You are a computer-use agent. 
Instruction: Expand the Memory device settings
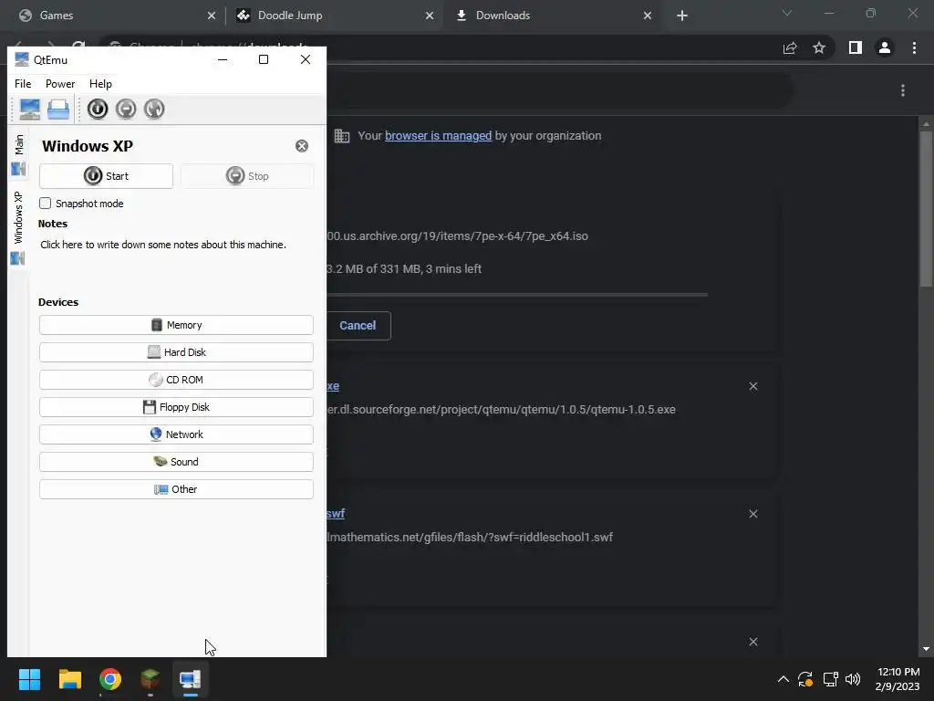176,325
